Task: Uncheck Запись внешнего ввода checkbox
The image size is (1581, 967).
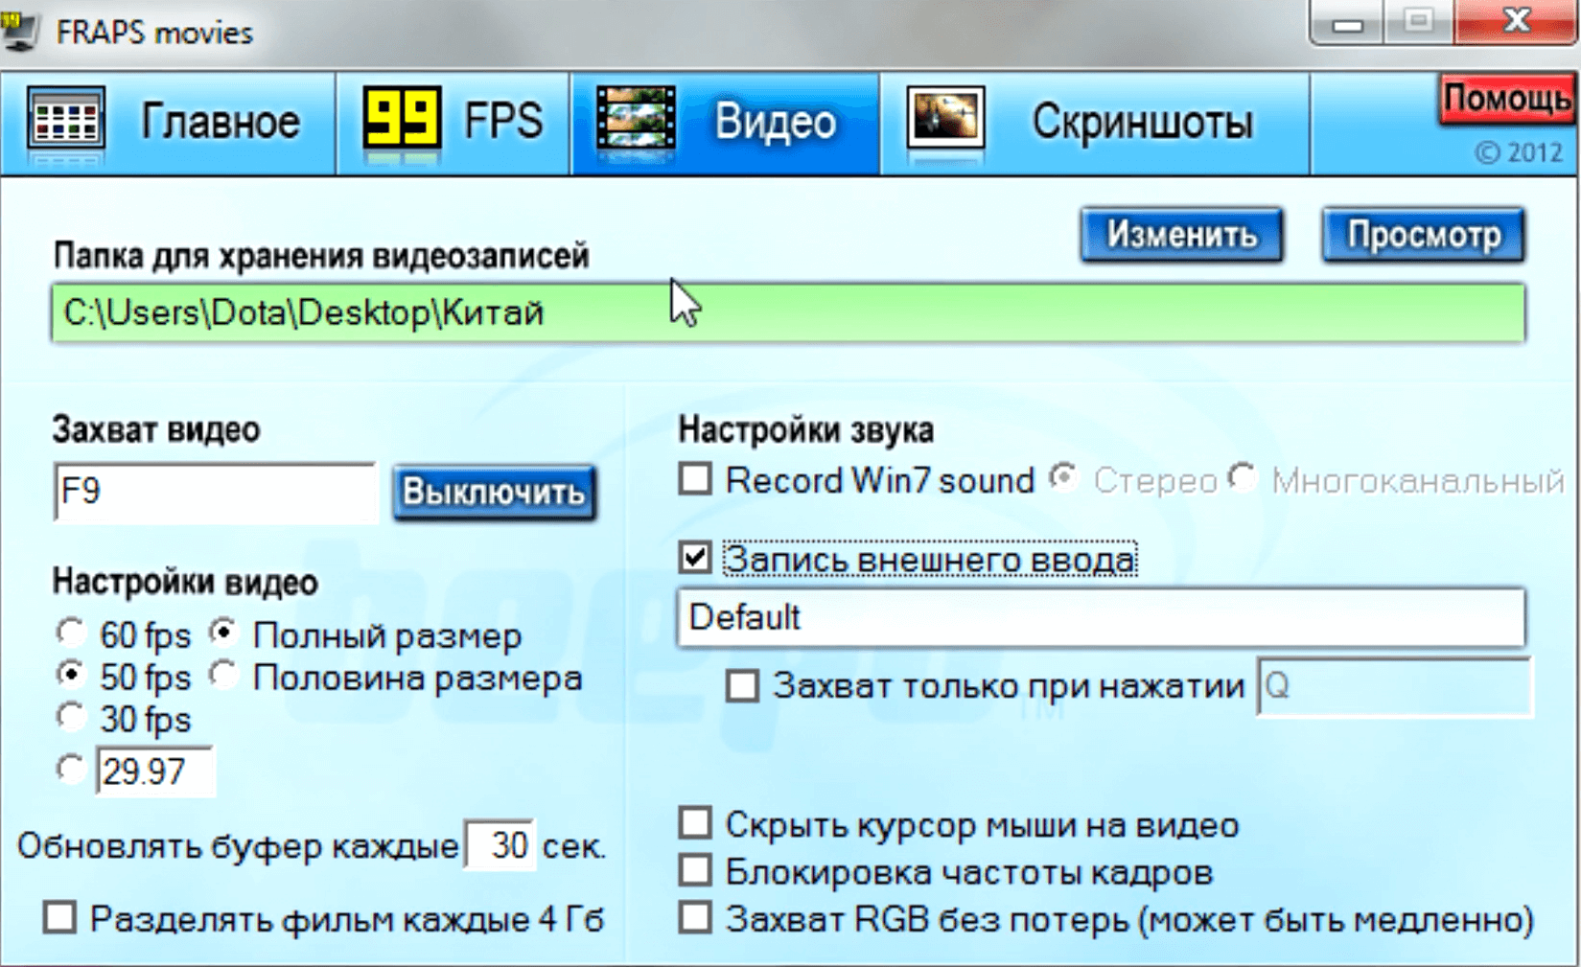Action: 695,557
